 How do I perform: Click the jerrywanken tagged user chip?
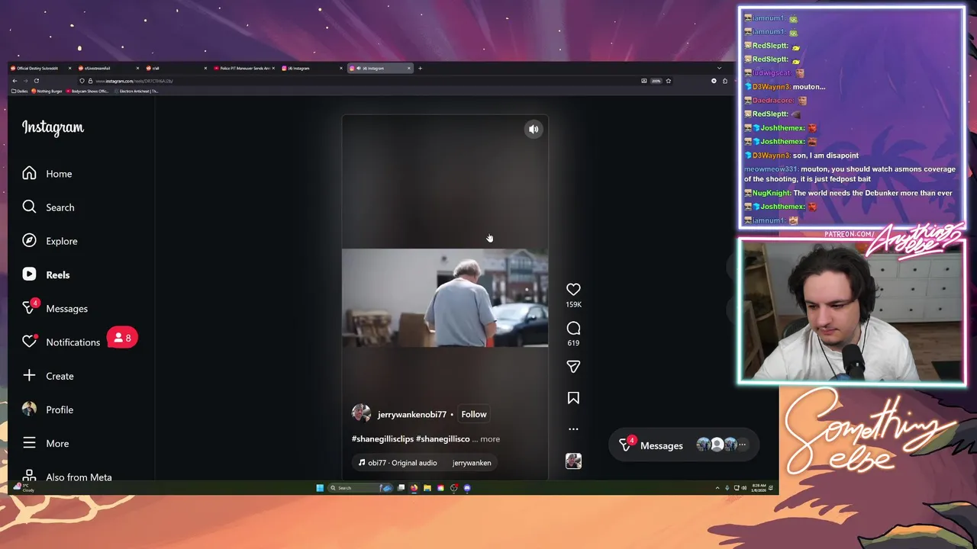(472, 463)
